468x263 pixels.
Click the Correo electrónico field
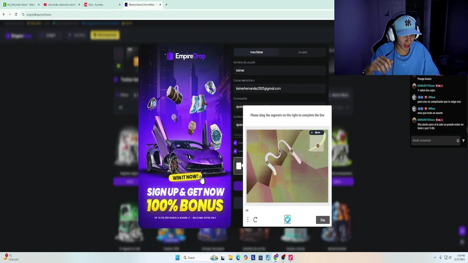click(279, 88)
